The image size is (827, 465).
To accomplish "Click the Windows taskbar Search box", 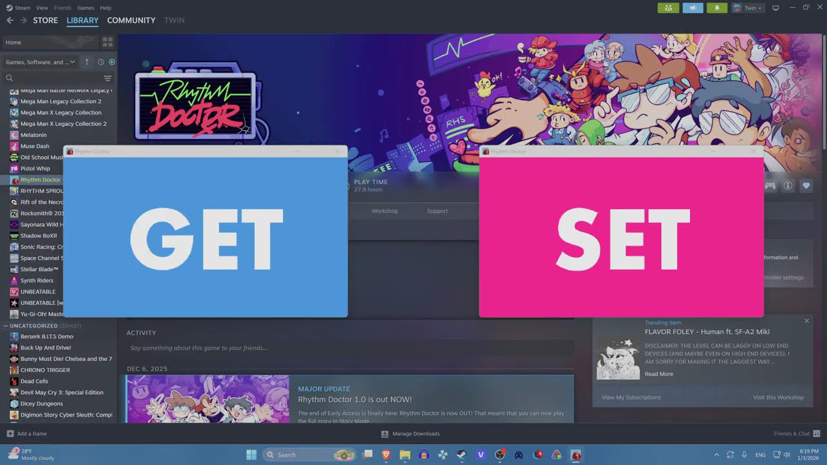I will click(309, 455).
